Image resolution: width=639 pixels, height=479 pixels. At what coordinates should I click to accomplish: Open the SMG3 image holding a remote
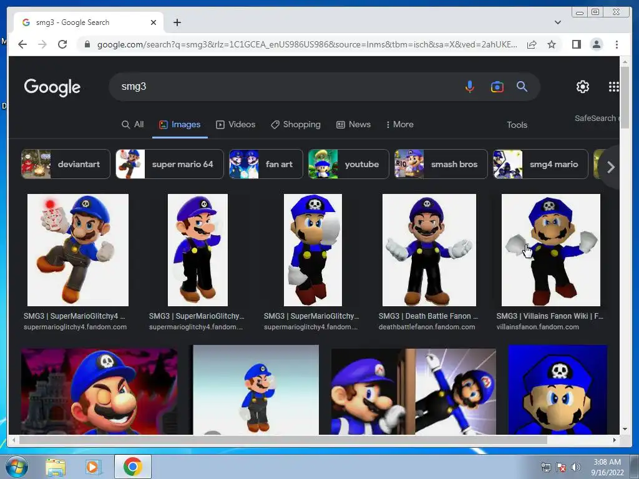point(78,249)
